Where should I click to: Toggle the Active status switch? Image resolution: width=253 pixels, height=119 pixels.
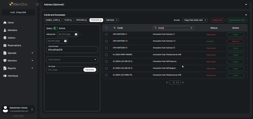coord(56,28)
